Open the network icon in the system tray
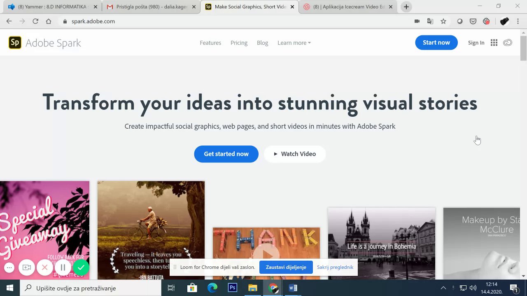The height and width of the screenshot is (296, 527). click(x=463, y=288)
